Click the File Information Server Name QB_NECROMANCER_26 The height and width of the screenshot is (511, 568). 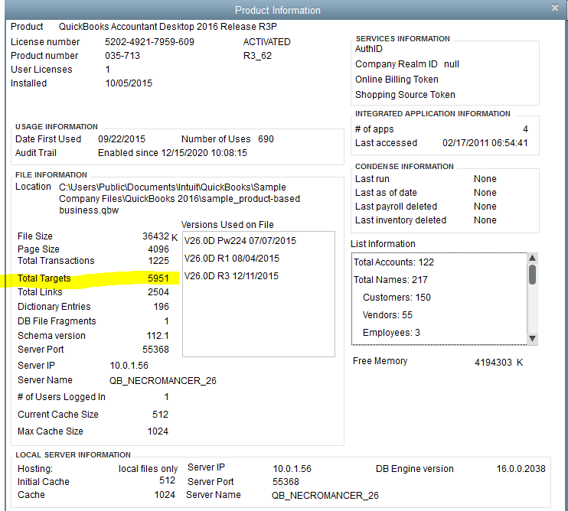162,381
